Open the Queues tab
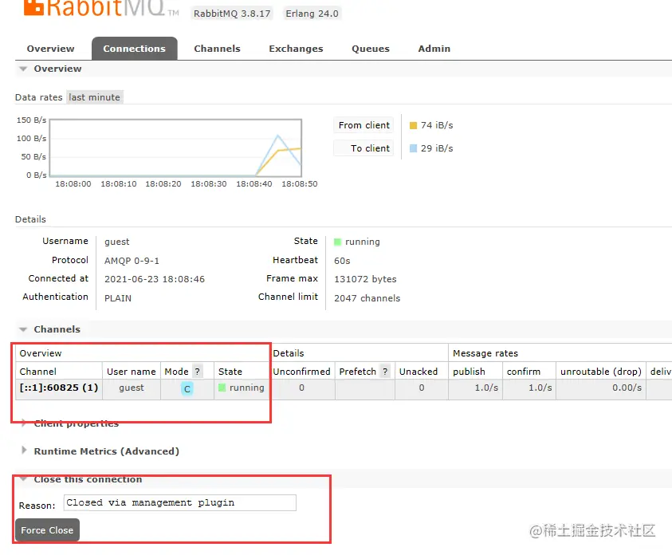The height and width of the screenshot is (555, 672). point(370,48)
